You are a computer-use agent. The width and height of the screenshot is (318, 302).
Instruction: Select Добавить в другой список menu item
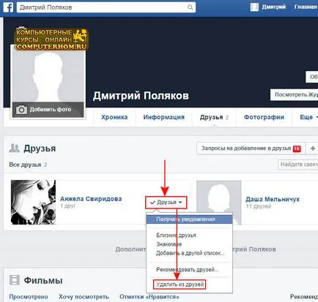click(x=189, y=253)
